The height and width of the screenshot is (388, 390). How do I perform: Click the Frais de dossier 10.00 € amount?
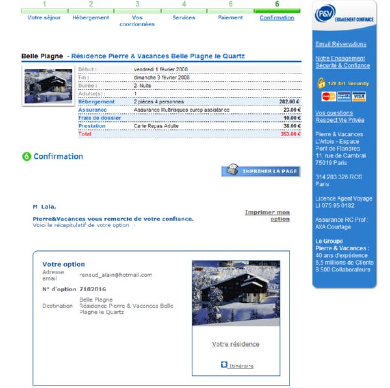[292, 118]
